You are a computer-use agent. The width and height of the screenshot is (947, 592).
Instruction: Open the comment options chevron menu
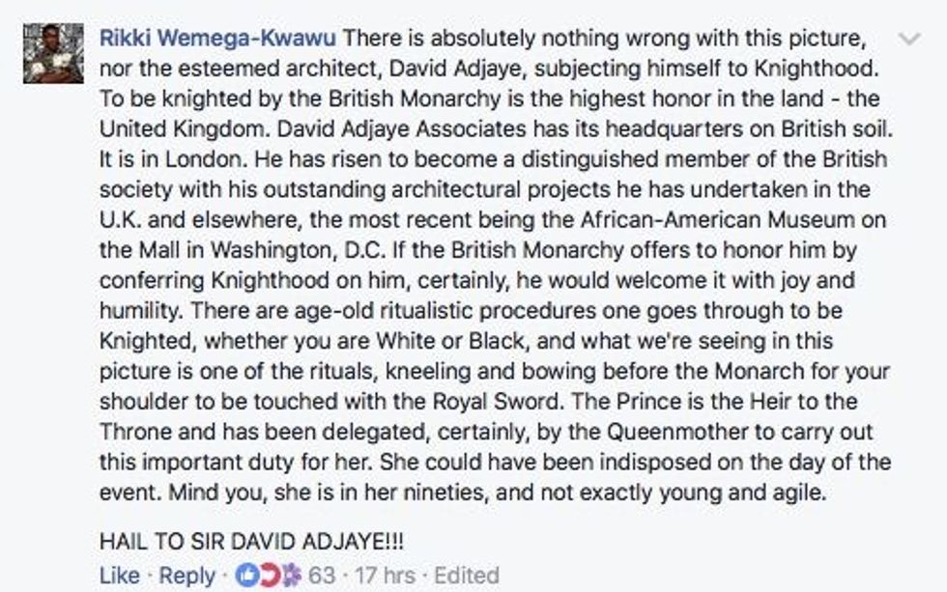tap(909, 40)
